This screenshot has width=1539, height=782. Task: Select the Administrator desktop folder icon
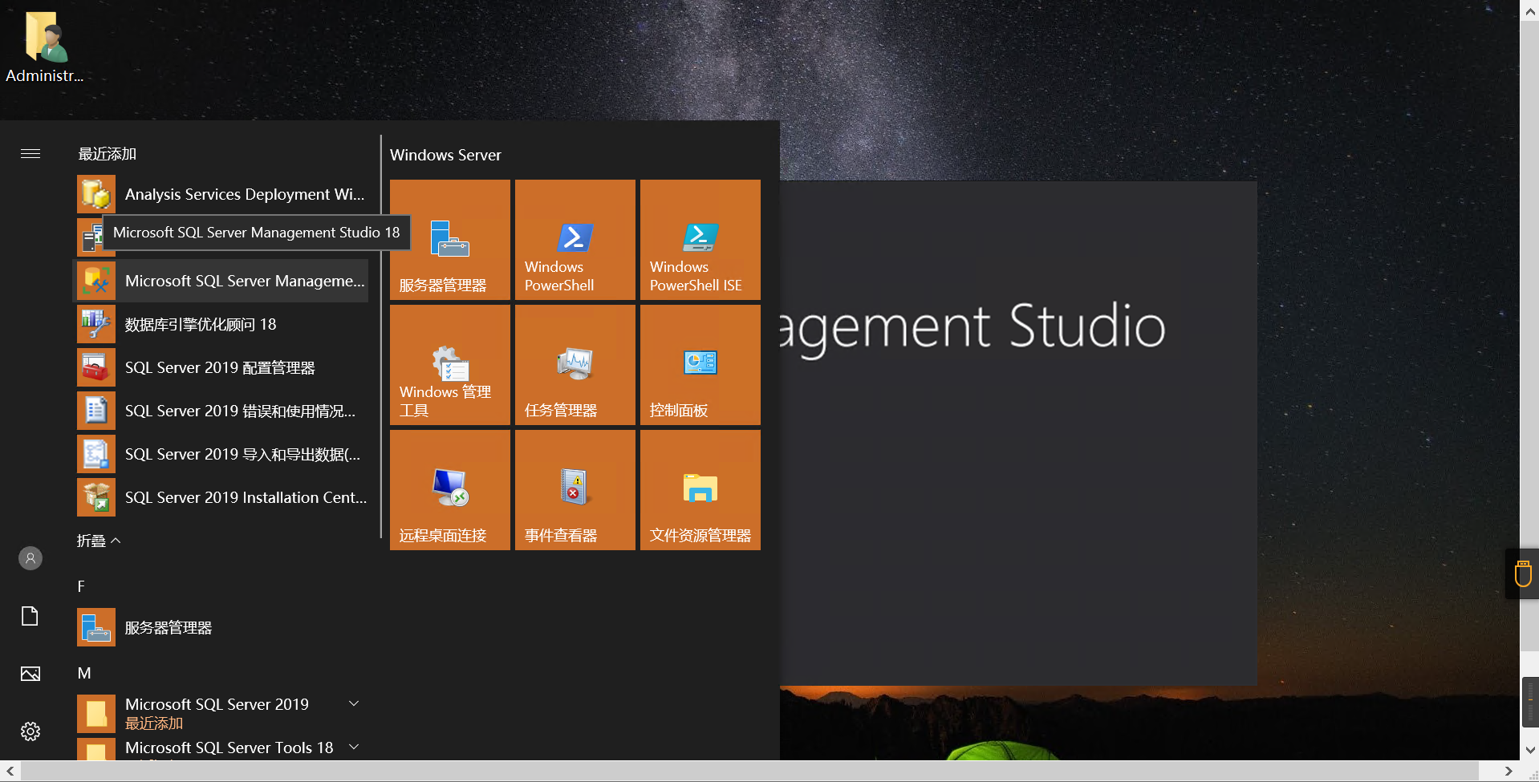tap(45, 47)
